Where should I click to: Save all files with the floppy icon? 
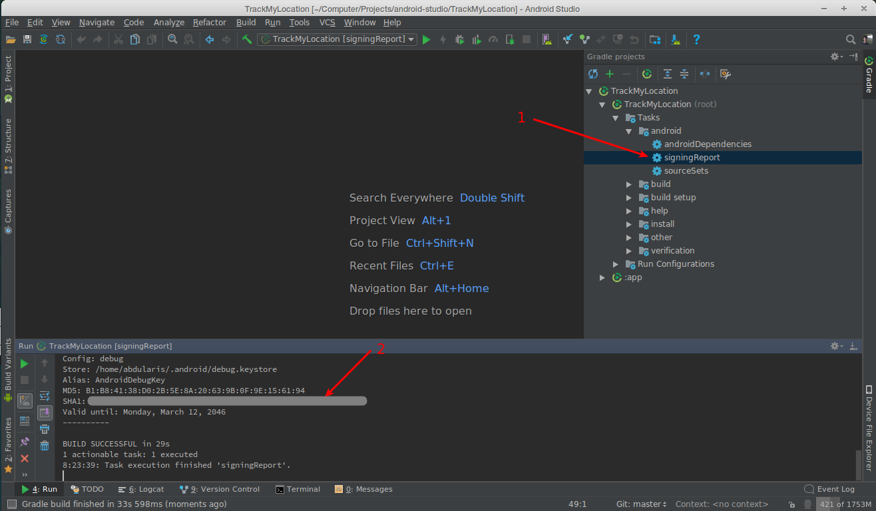[x=27, y=39]
